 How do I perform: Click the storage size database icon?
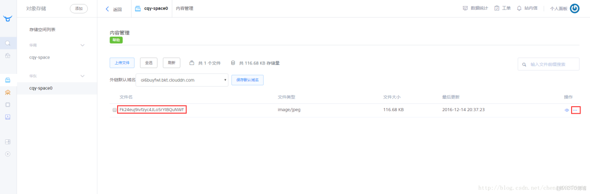pyautogui.click(x=233, y=63)
